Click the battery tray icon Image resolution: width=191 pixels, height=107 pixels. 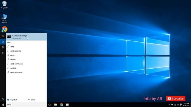[x=172, y=105]
